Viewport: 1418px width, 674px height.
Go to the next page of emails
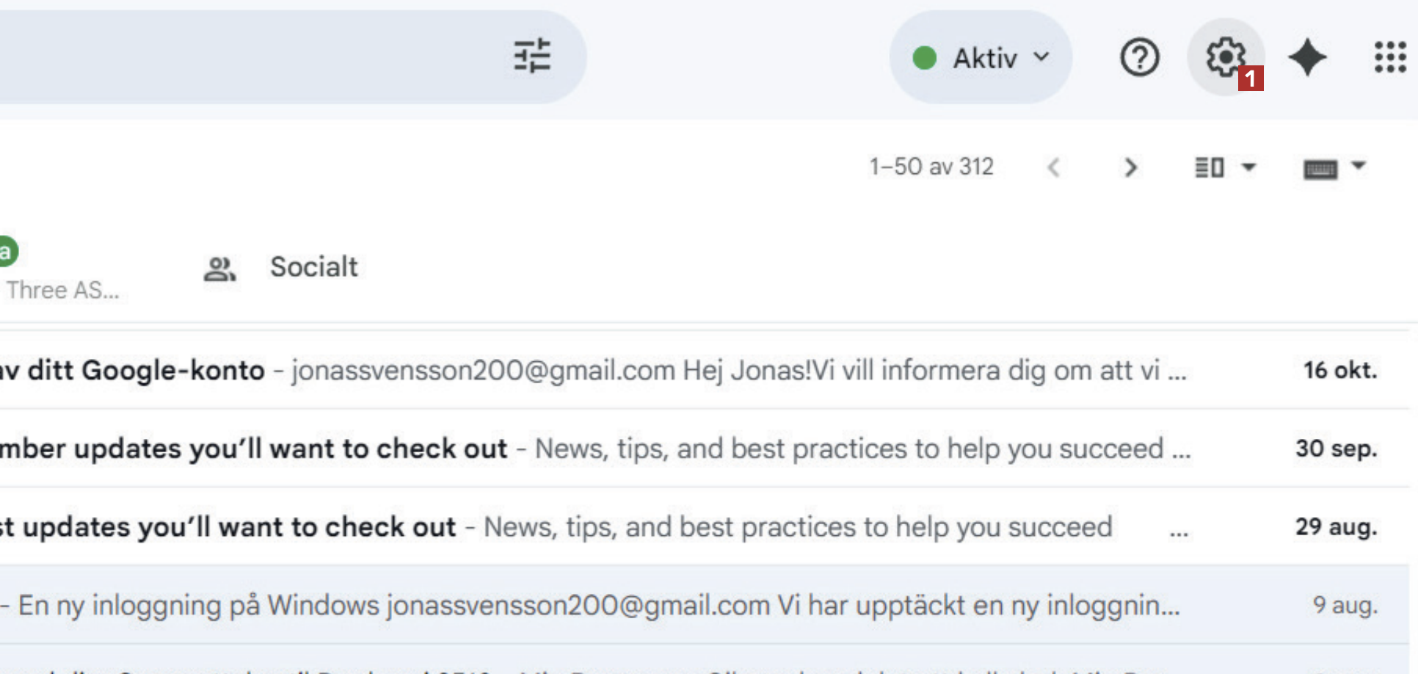pos(1130,167)
